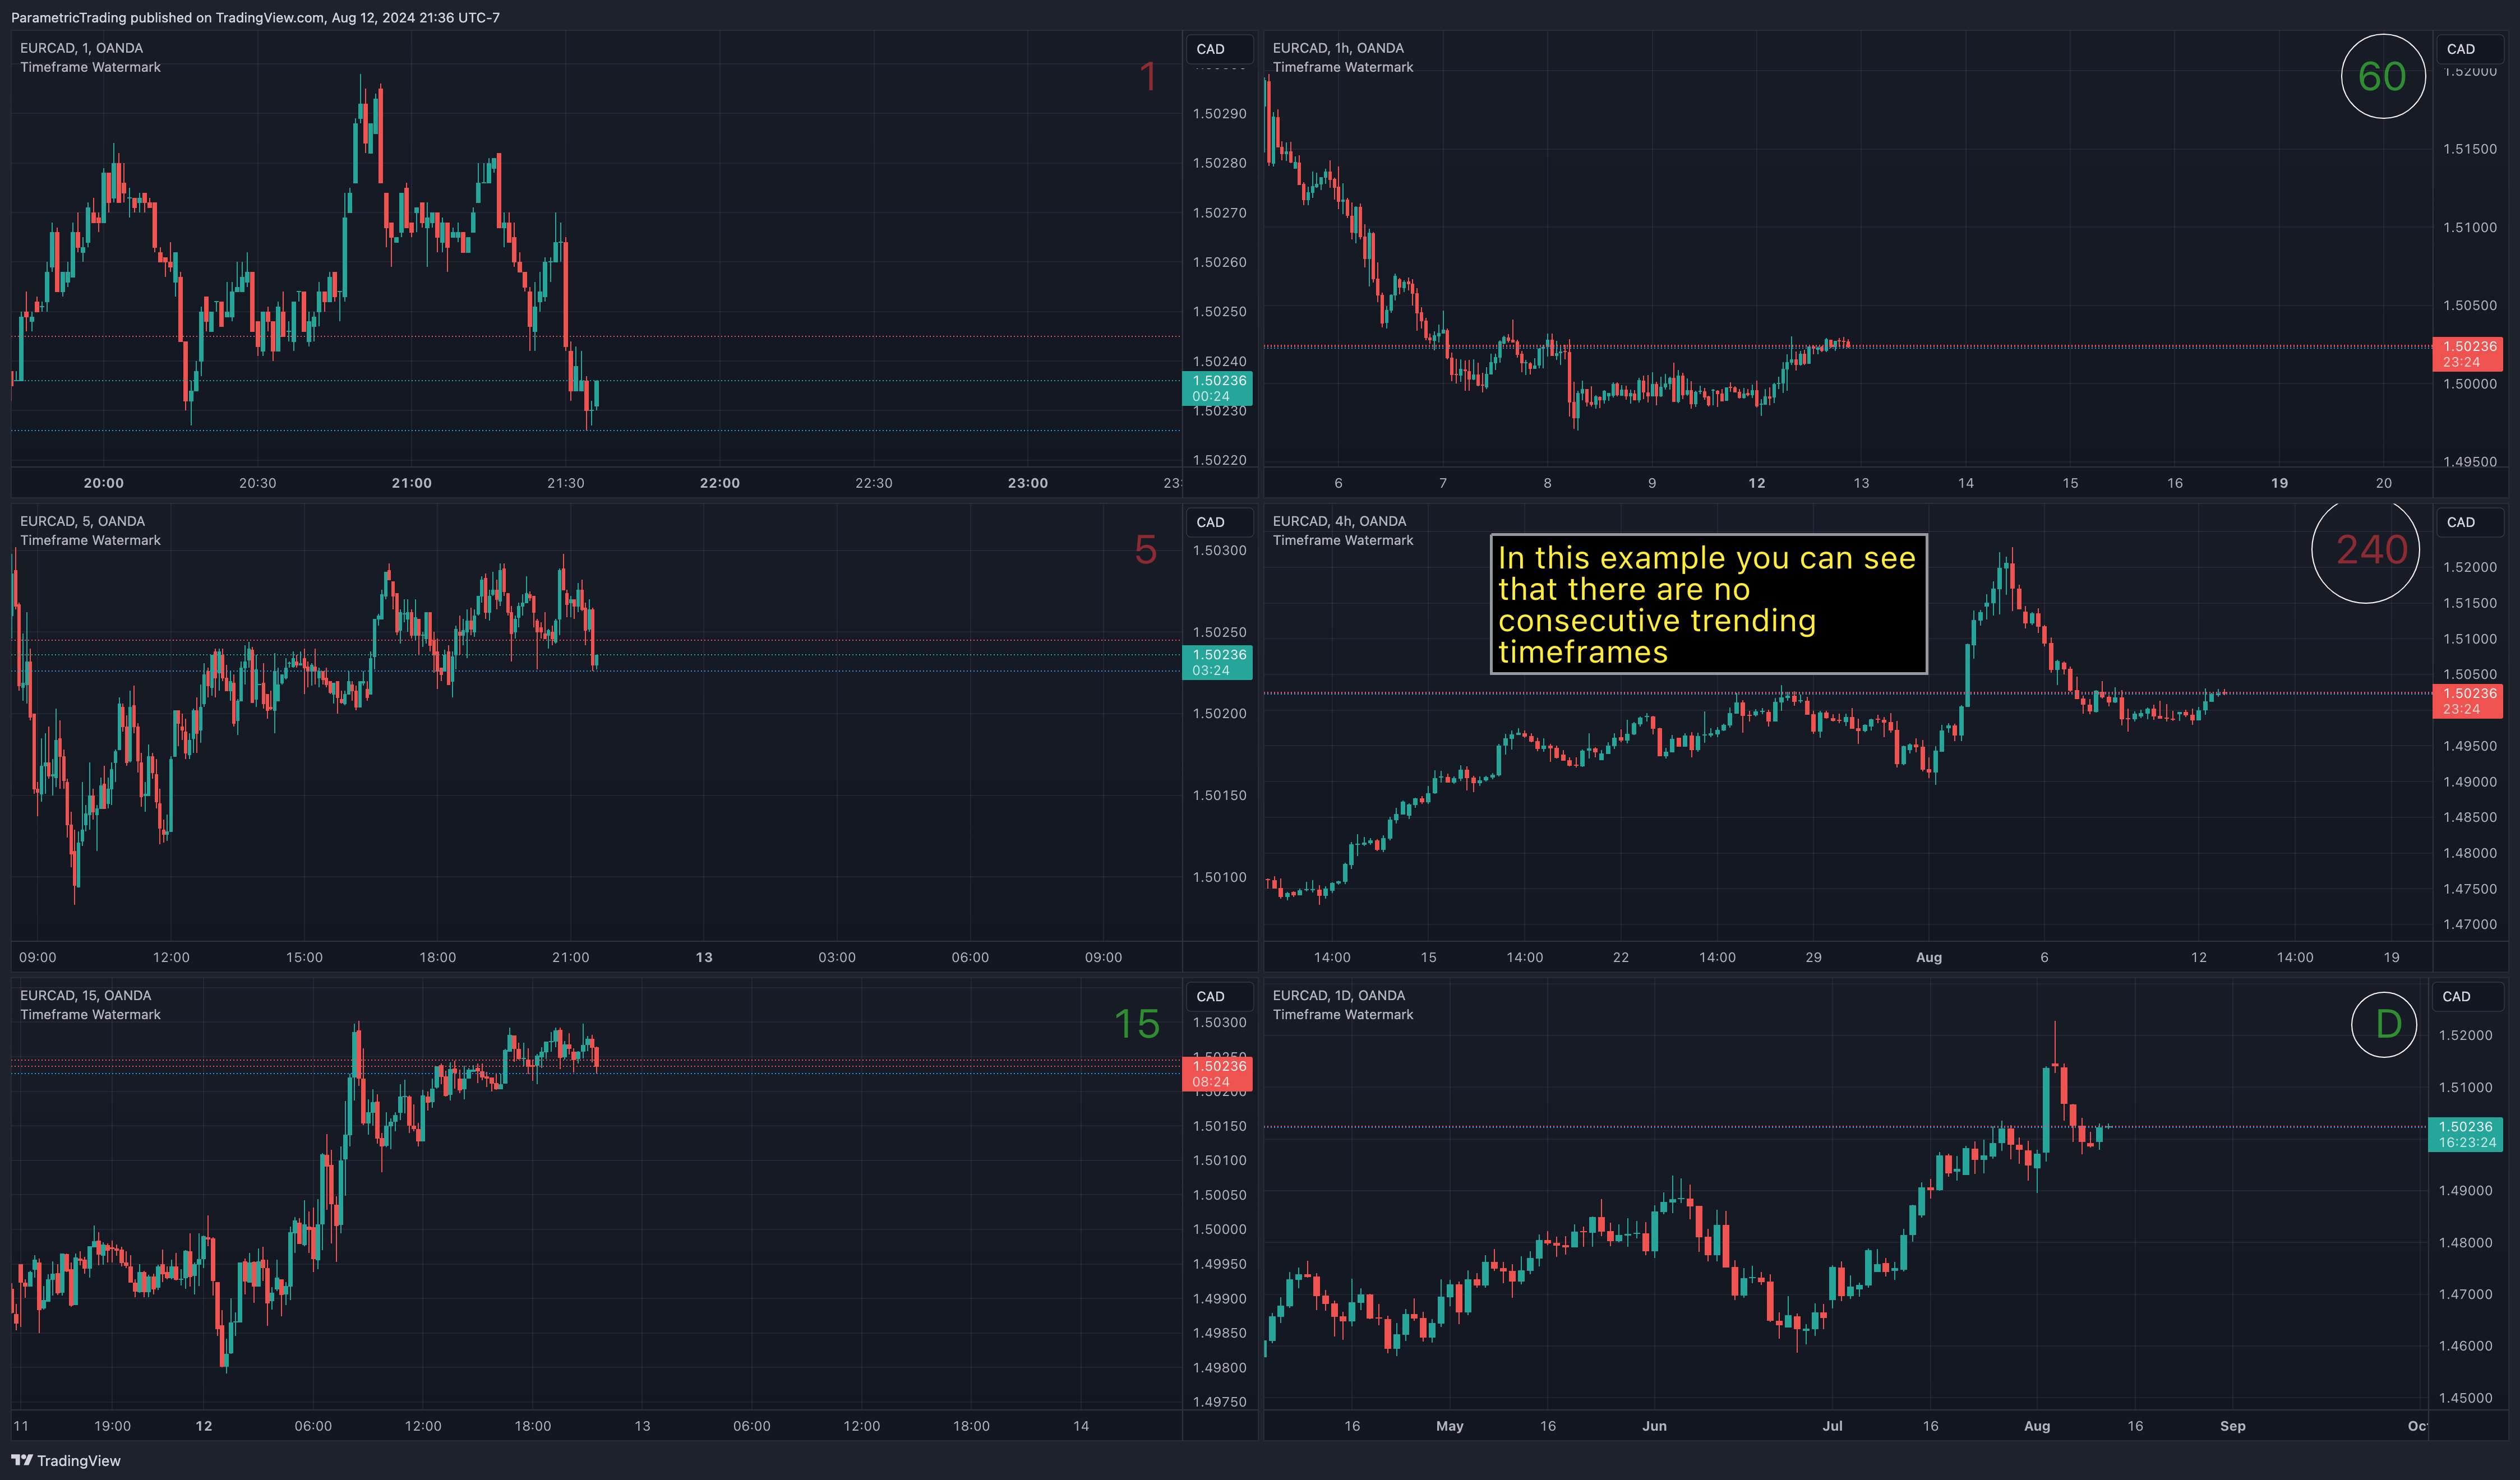Click the yellow 'no consecutive trending timeframes' note
This screenshot has width=2520, height=1480.
pyautogui.click(x=1708, y=604)
